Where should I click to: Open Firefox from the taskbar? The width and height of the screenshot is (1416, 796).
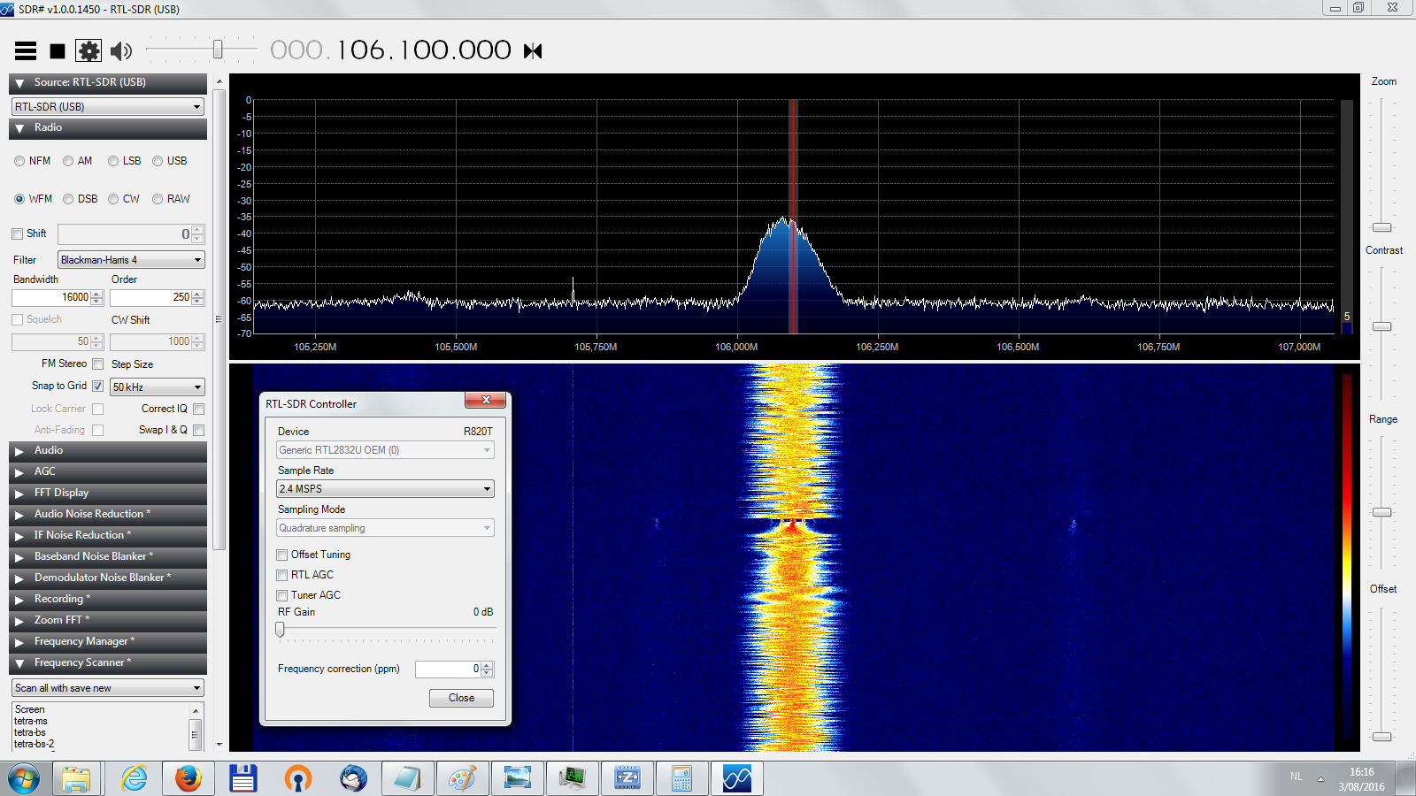(189, 778)
